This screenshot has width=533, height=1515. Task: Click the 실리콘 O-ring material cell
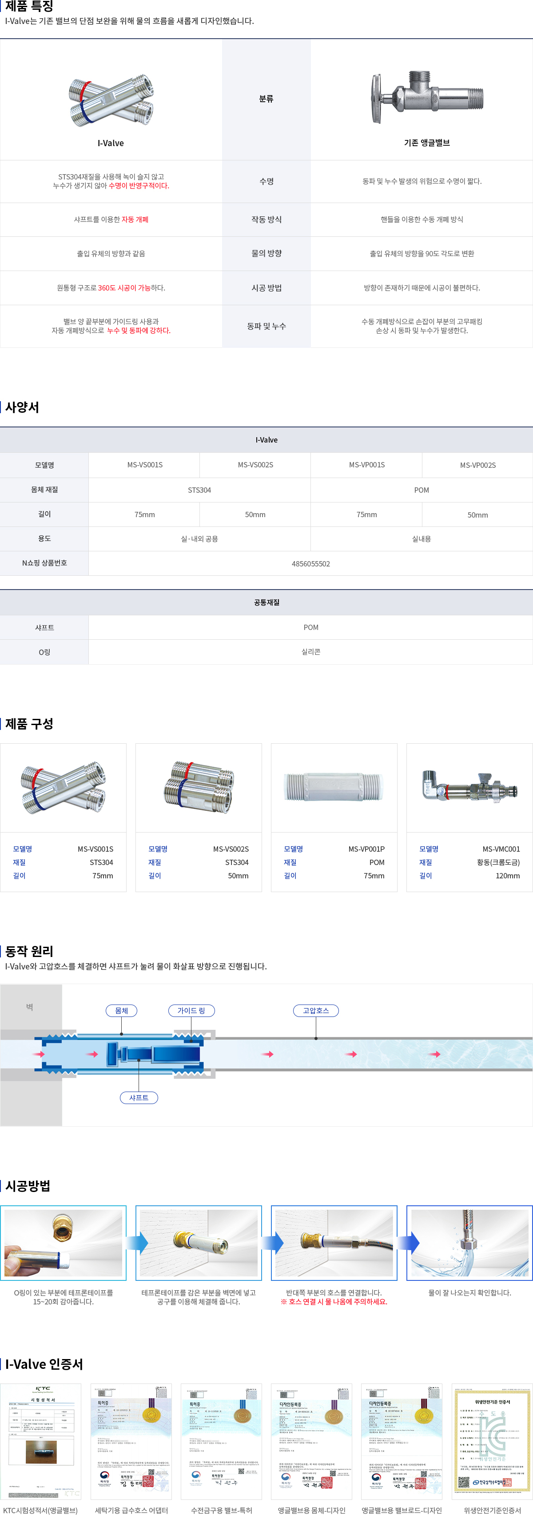[x=311, y=652]
